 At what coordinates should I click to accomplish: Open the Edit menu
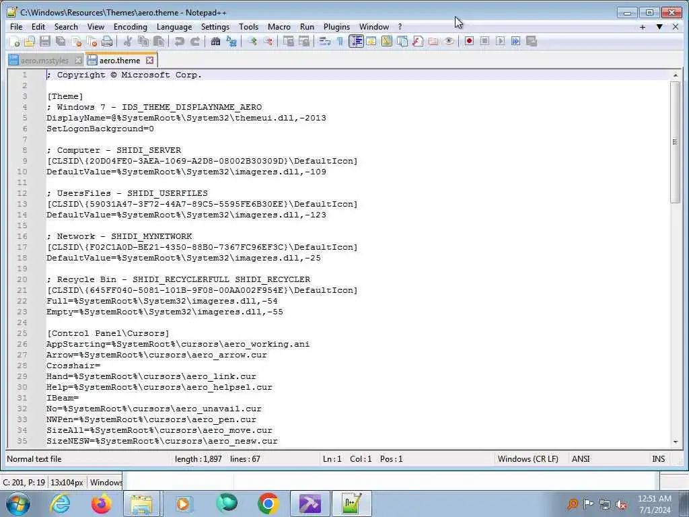[38, 27]
